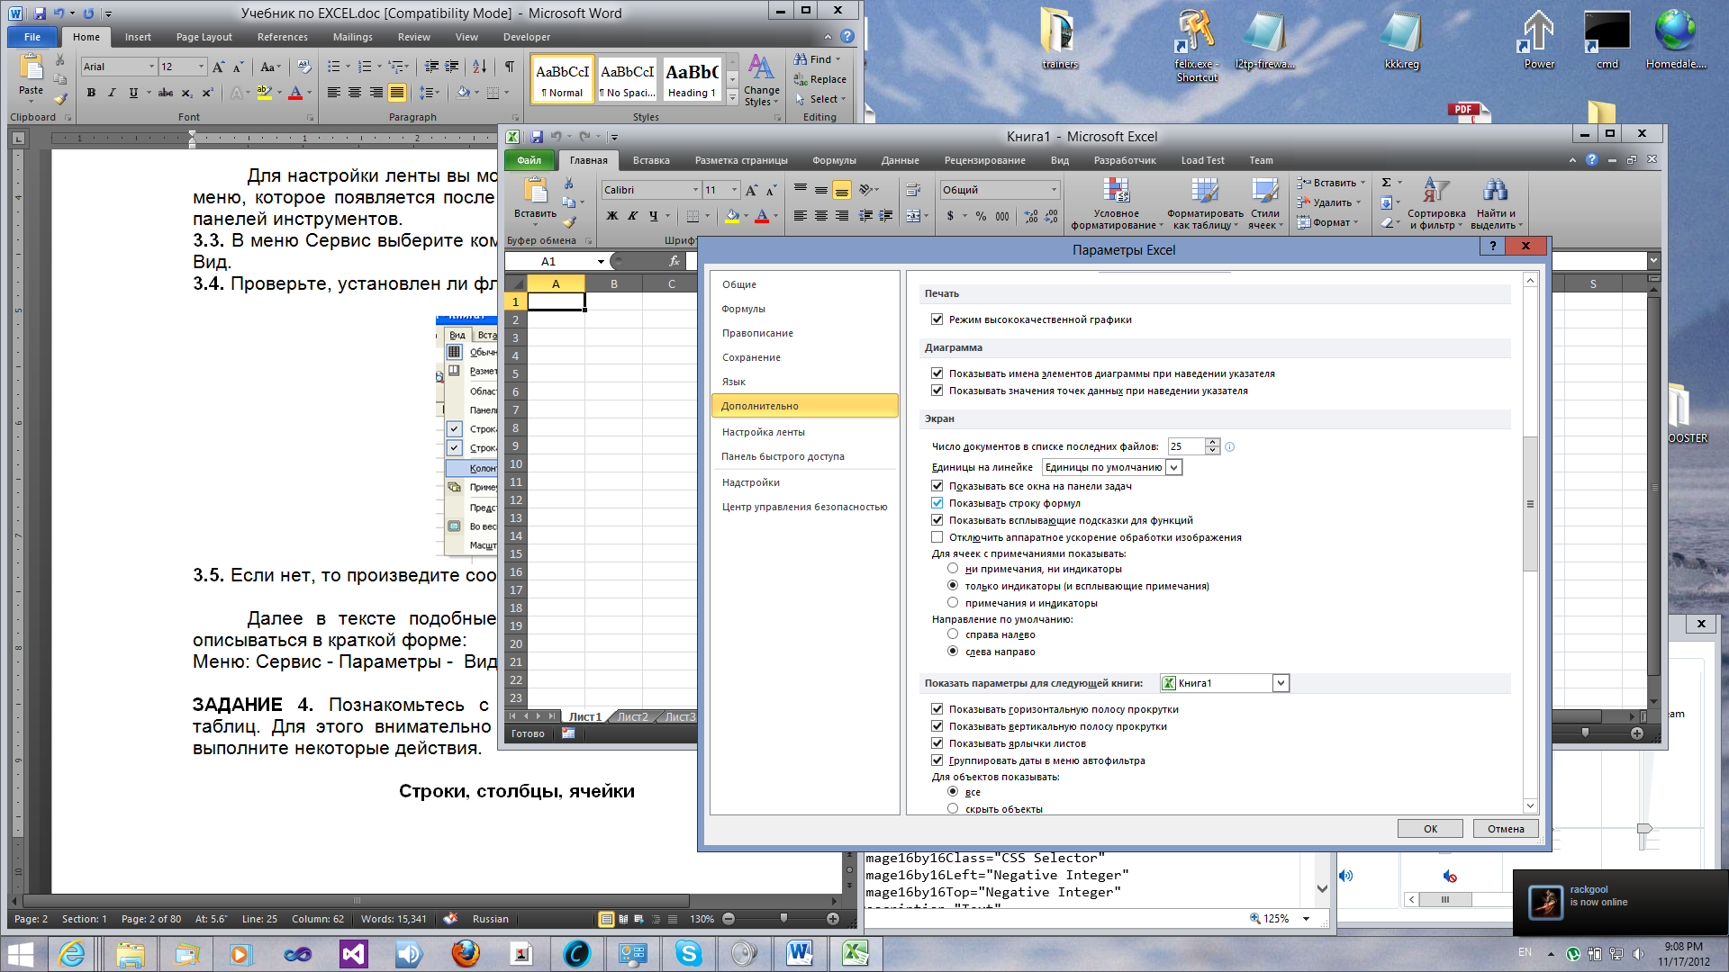Open Word font name Arial dropdown
The width and height of the screenshot is (1729, 972).
[150, 67]
